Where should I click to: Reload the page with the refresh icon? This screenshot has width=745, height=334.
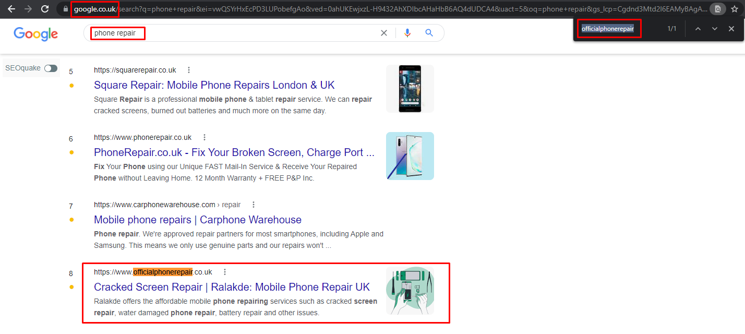[x=45, y=9]
